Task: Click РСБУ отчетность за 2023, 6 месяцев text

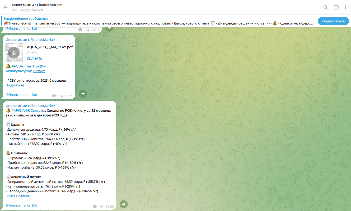Action: (x=36, y=81)
